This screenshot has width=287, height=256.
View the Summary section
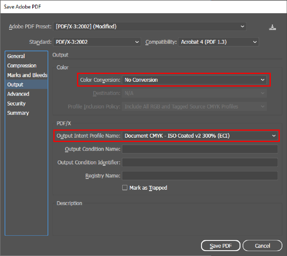[18, 113]
